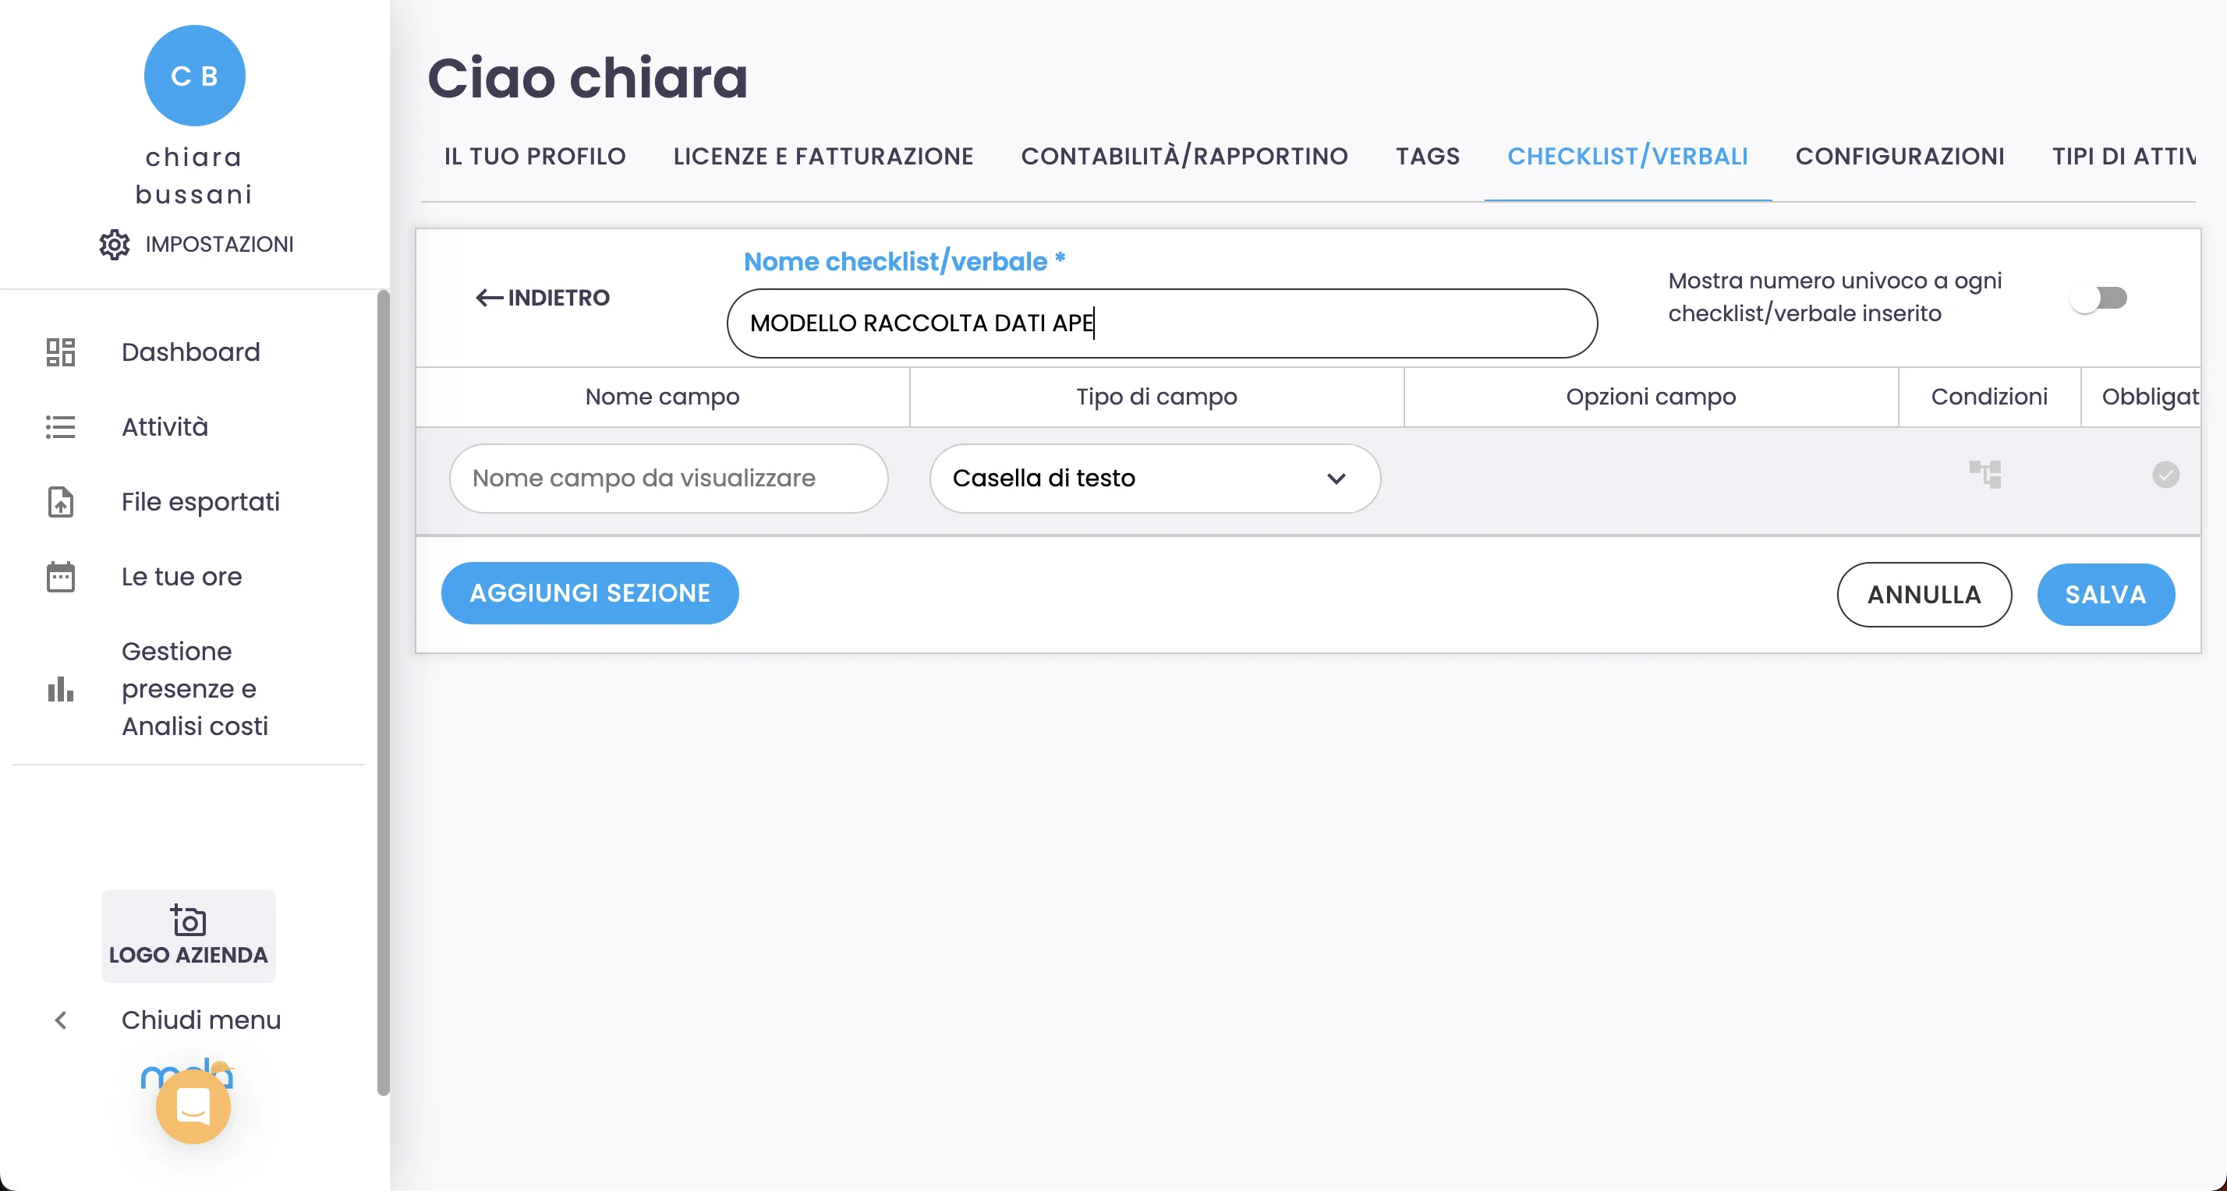
Task: Expand the Casella di testo dropdown
Action: pyautogui.click(x=1154, y=479)
